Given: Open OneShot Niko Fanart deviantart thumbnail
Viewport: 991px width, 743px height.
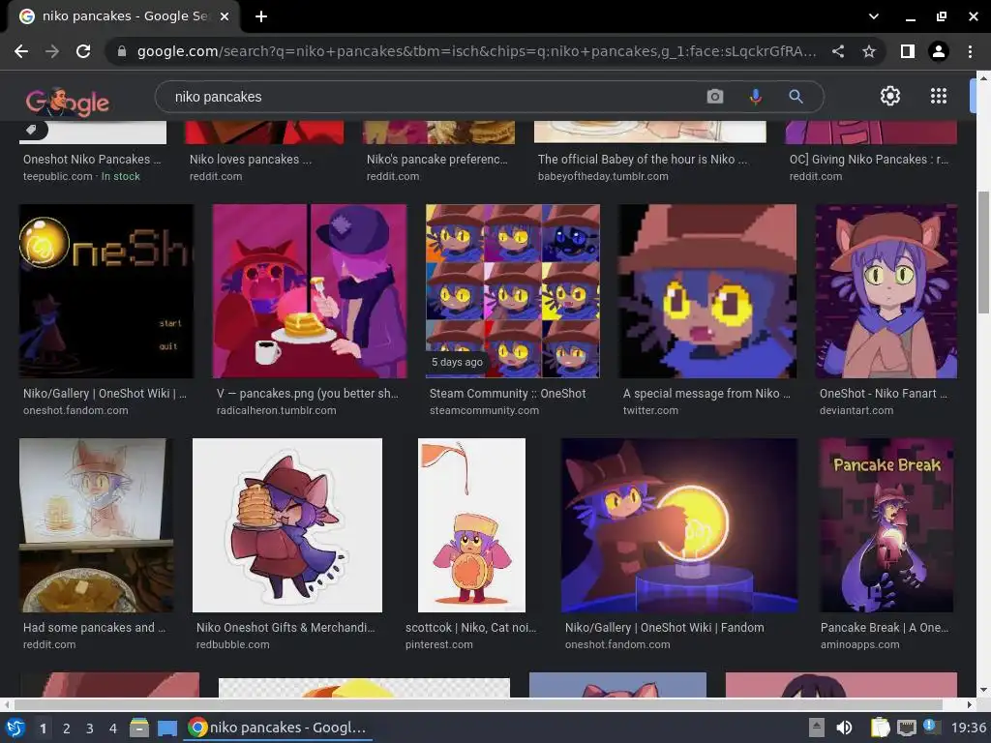Looking at the screenshot, I should coord(886,290).
